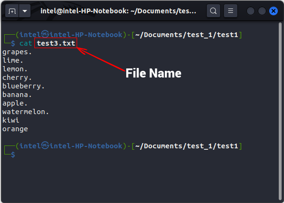Click the 'orange' output line
284x203 pixels.
(x=15, y=129)
